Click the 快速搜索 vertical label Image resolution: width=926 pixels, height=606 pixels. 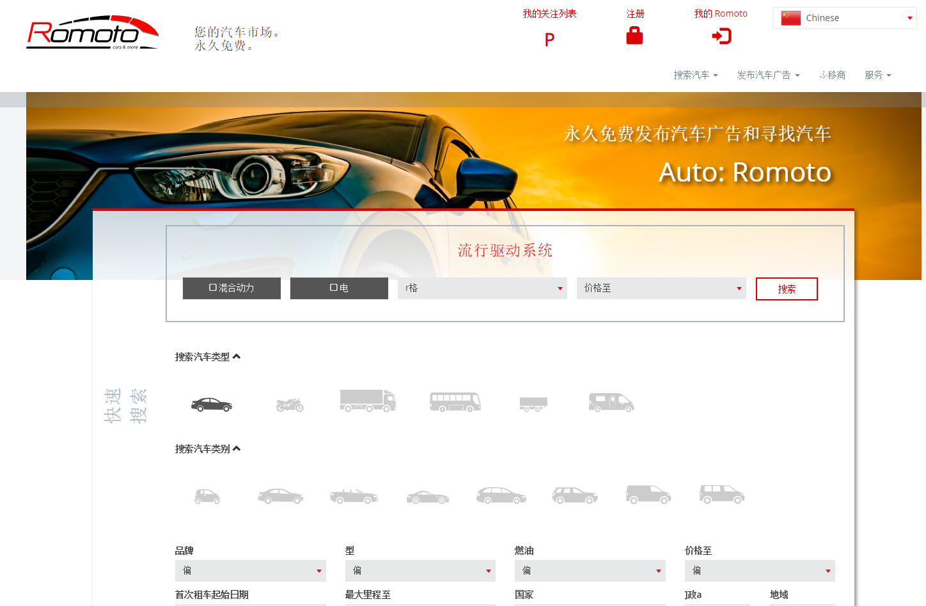[x=126, y=405]
